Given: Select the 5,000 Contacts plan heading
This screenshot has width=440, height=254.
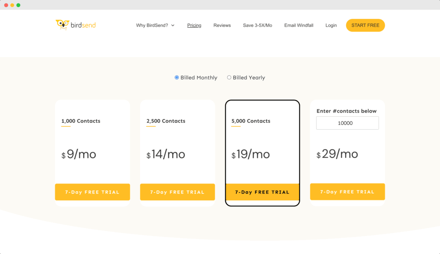Looking at the screenshot, I should 251,121.
